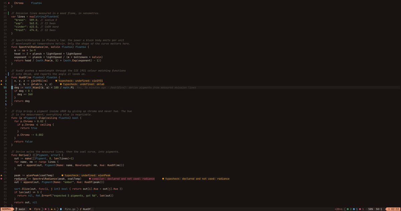401x211 pixels.
Task: Click the Go file icon before fire.go
Action: click(61, 209)
